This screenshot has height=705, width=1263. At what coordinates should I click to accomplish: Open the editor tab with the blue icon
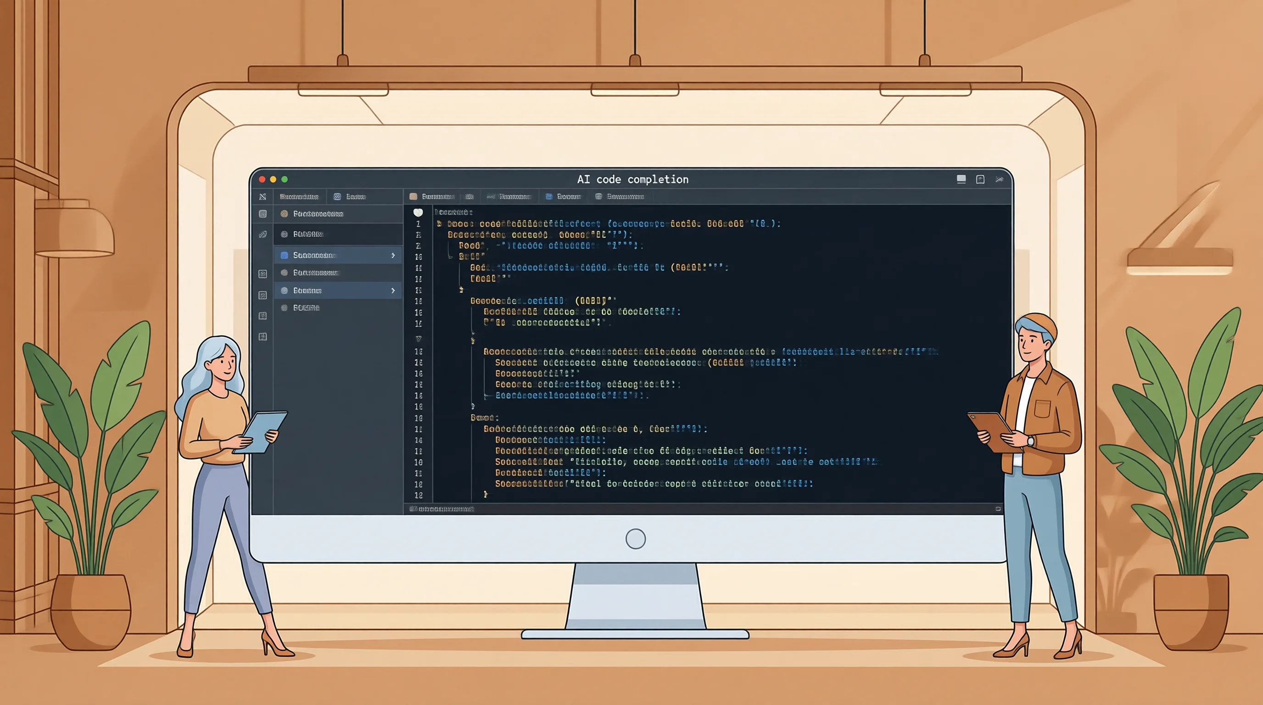tap(564, 196)
